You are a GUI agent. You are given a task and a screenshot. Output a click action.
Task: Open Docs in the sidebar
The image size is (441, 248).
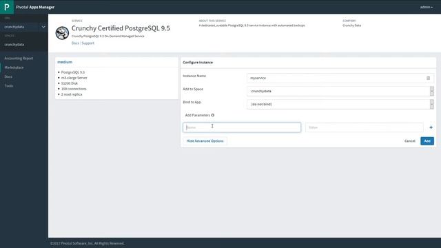tap(8, 76)
